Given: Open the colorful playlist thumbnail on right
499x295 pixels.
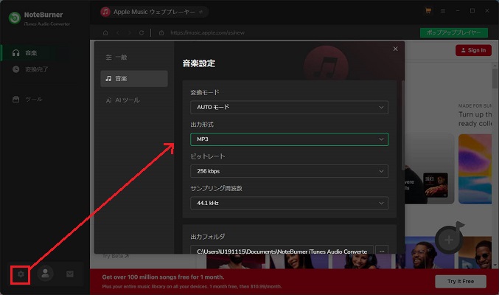Looking at the screenshot, I should [475, 169].
